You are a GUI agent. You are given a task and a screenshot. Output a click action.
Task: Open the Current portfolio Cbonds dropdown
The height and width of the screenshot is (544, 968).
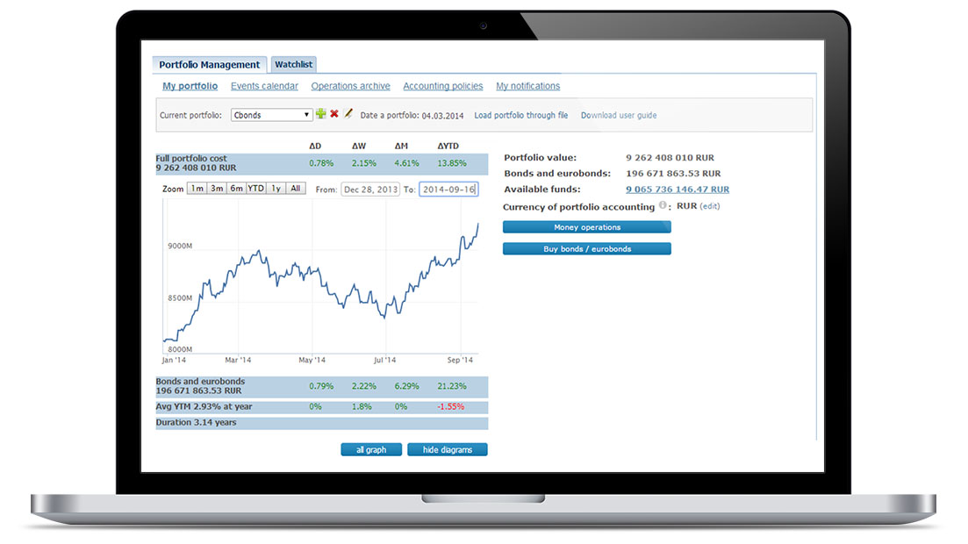click(272, 115)
